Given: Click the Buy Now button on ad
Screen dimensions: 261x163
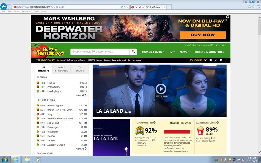Looking at the screenshot, I should click(203, 35).
